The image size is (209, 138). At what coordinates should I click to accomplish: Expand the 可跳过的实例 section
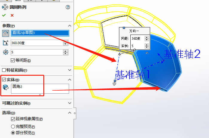[70, 103]
